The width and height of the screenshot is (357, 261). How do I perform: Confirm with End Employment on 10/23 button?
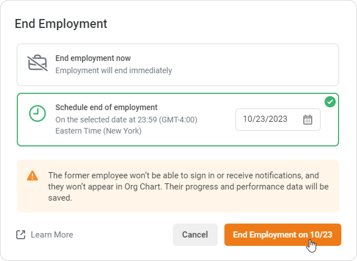[x=283, y=234]
